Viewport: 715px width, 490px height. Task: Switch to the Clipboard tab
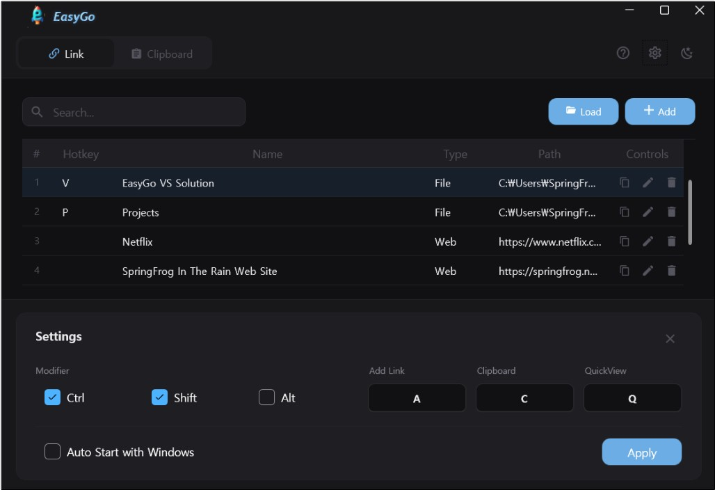coord(162,54)
